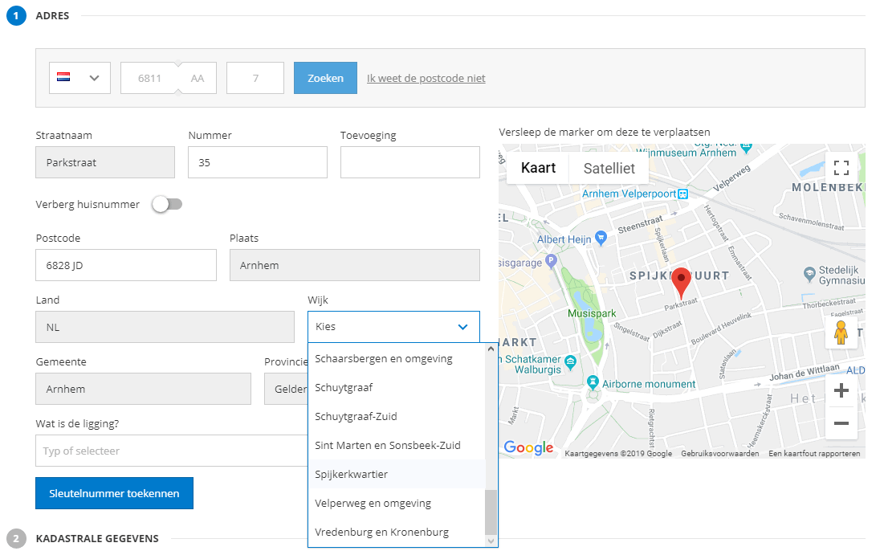This screenshot has width=884, height=551.
Task: Zoom out on the map
Action: (x=841, y=423)
